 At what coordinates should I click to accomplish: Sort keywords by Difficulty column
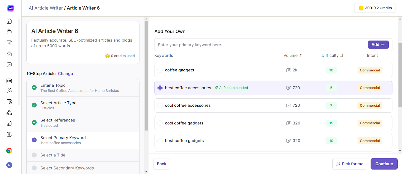coord(332,56)
